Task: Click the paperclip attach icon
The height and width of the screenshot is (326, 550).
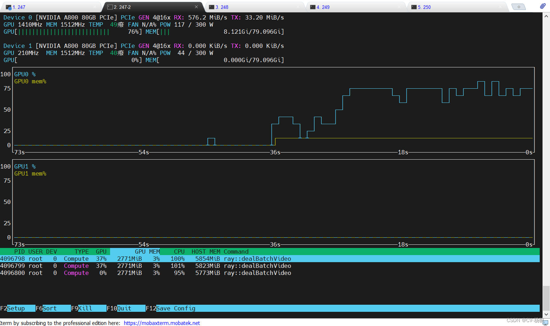Action: pos(543,6)
